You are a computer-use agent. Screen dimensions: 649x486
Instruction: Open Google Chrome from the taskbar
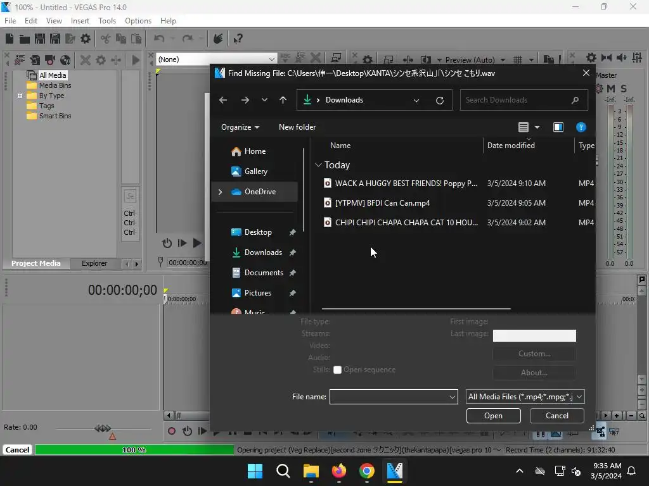(x=367, y=471)
